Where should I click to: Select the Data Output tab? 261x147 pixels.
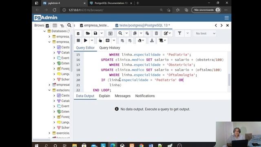tap(85, 96)
